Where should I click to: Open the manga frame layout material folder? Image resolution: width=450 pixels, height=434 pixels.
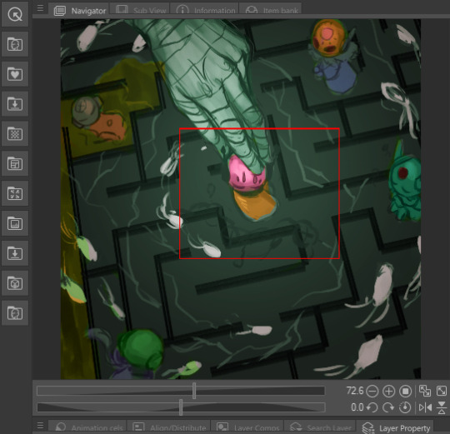(x=15, y=163)
